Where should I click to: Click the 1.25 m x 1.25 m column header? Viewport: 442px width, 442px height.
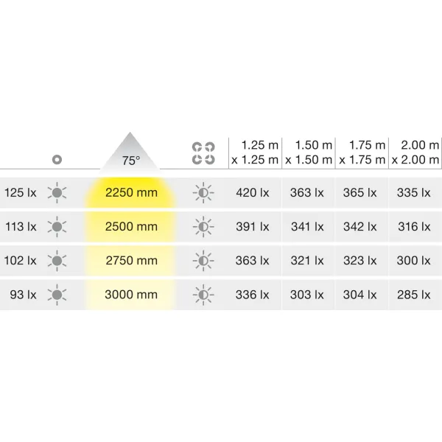(255, 152)
